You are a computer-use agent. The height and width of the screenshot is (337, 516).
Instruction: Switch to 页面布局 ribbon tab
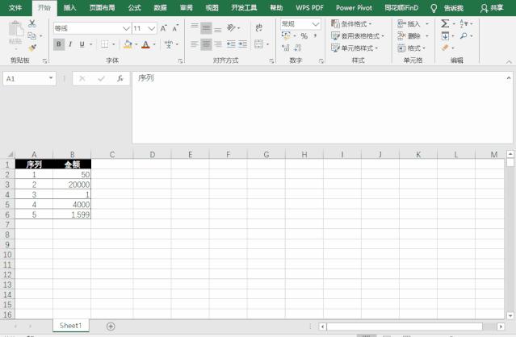(102, 8)
